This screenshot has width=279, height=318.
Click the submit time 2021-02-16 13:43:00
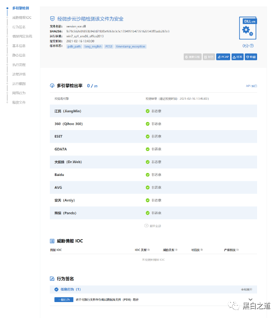point(80,41)
